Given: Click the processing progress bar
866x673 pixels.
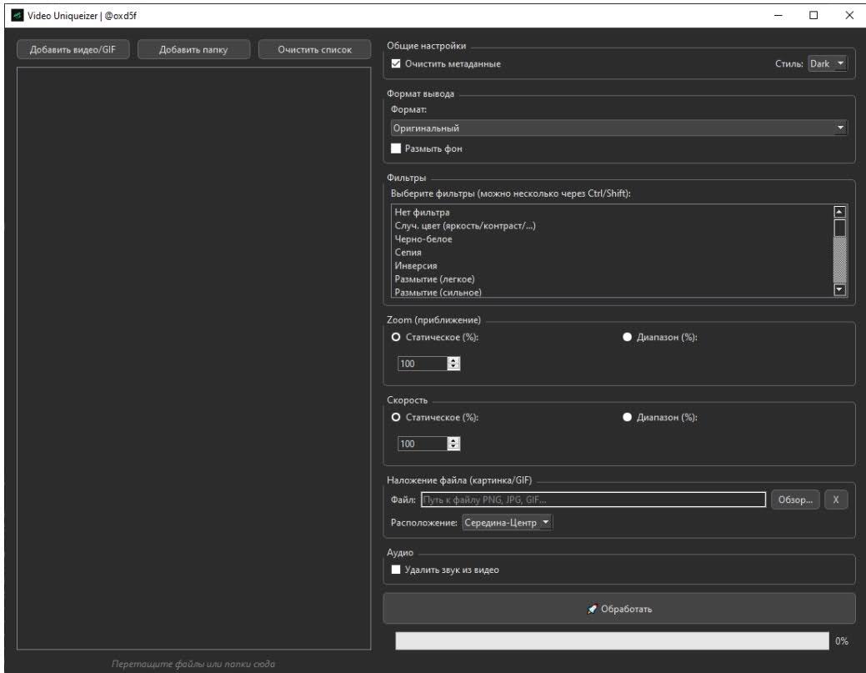Looking at the screenshot, I should [613, 640].
